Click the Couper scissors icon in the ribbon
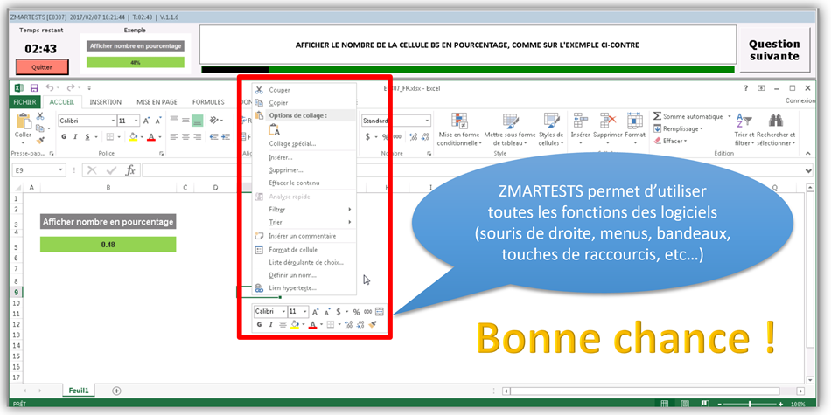 coord(40,116)
